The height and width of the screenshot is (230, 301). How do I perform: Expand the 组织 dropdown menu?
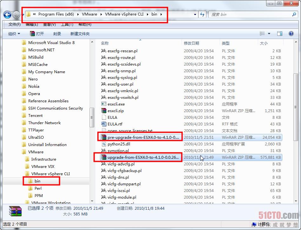click(x=14, y=34)
